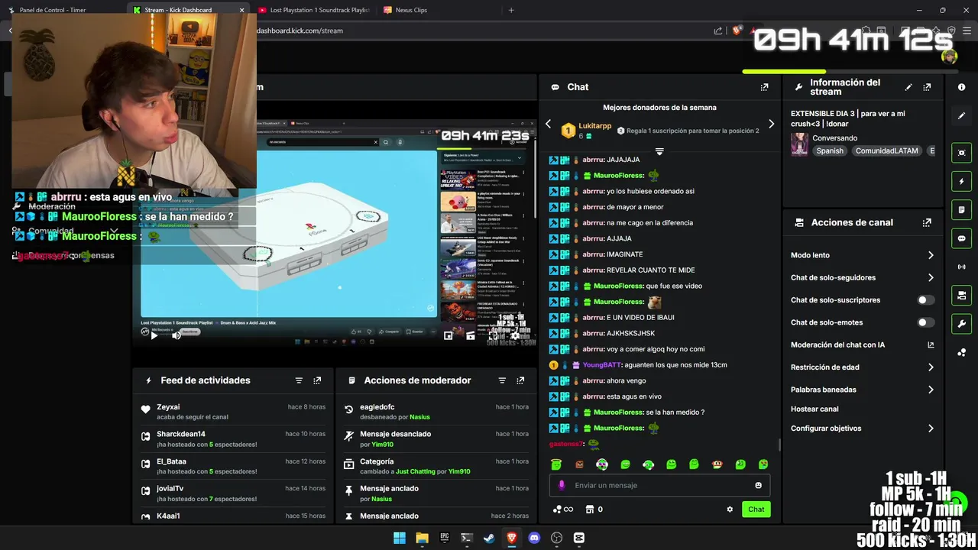Image resolution: width=978 pixels, height=550 pixels.
Task: Select Zeyxai follow activity entry
Action: tap(234, 412)
